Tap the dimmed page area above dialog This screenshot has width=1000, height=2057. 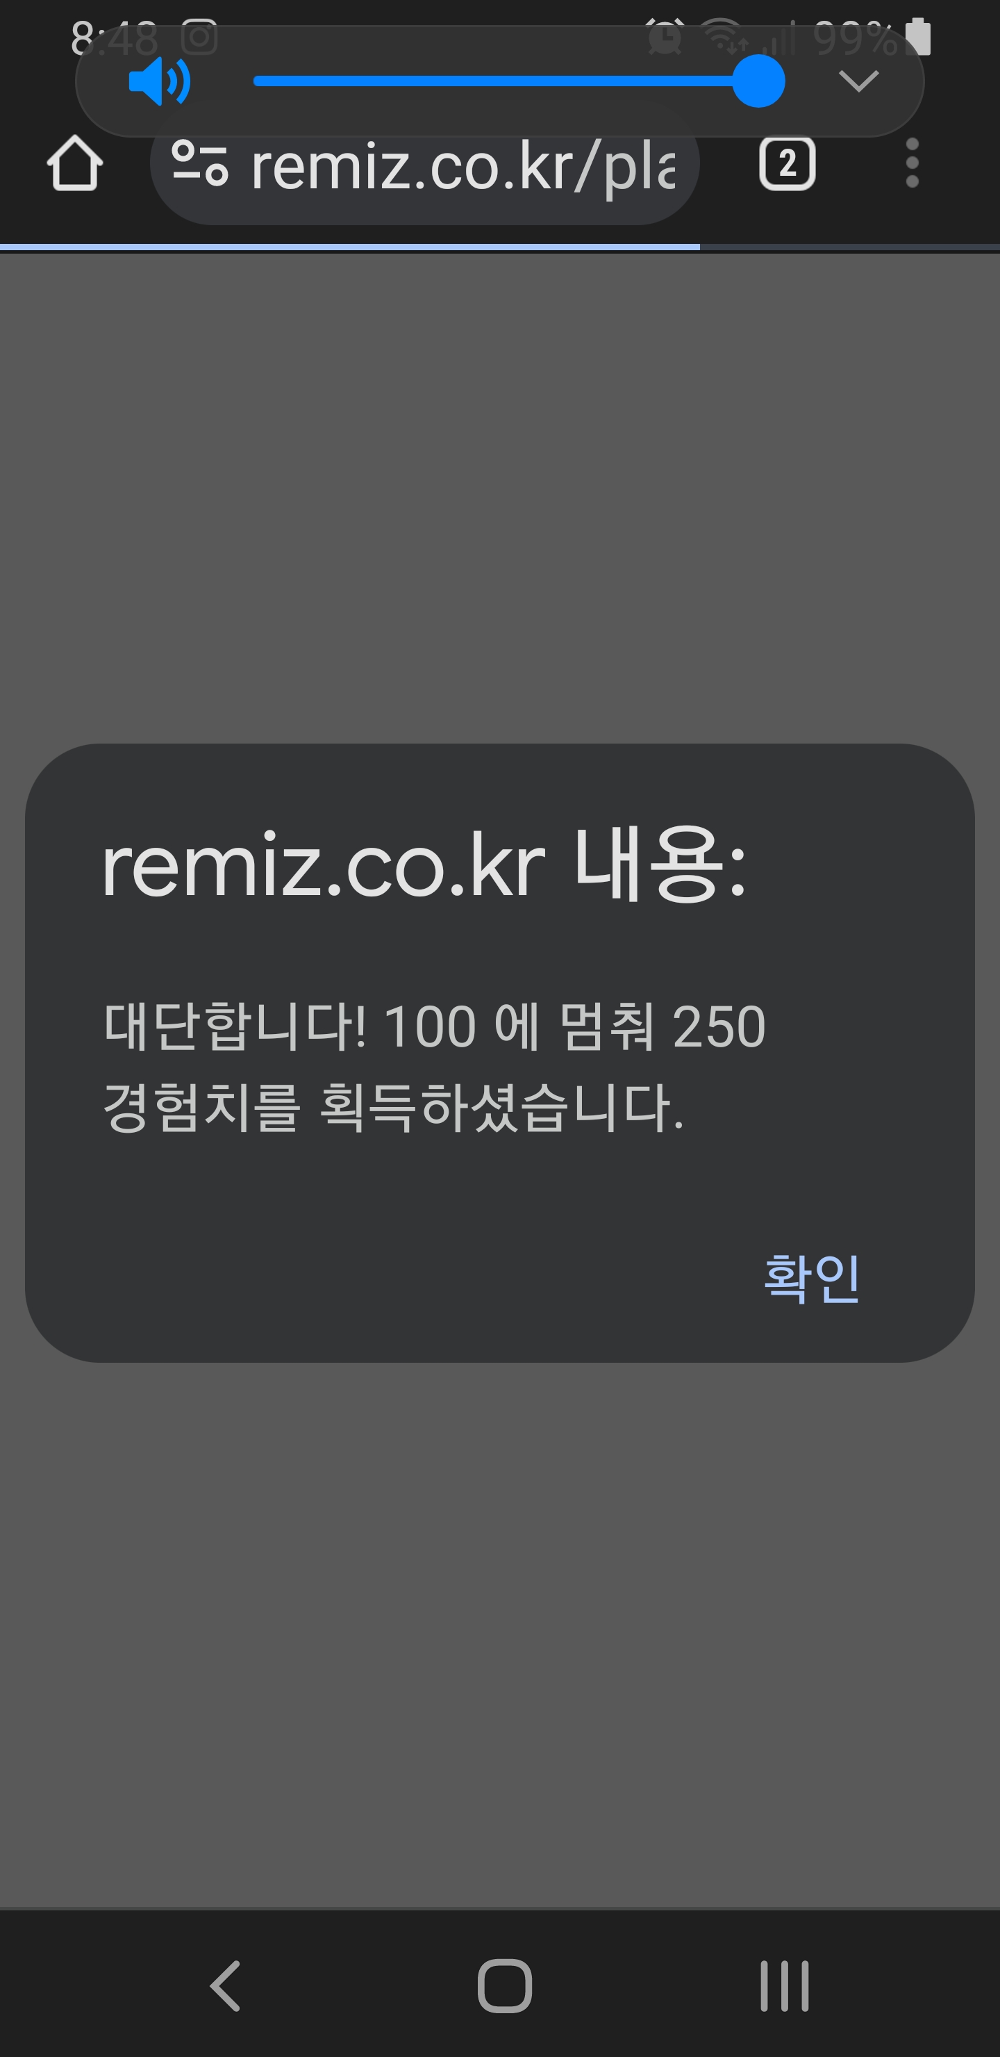click(x=499, y=495)
